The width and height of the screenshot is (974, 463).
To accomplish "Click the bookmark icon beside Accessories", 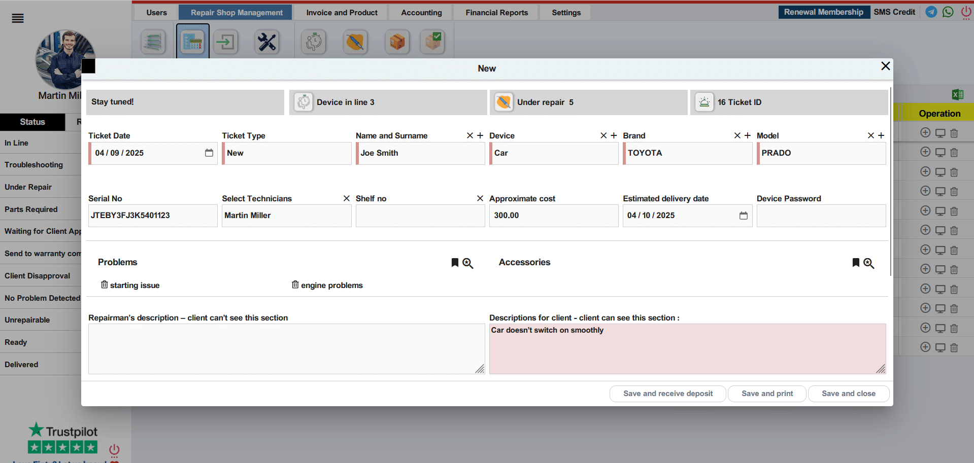I will [x=855, y=263].
